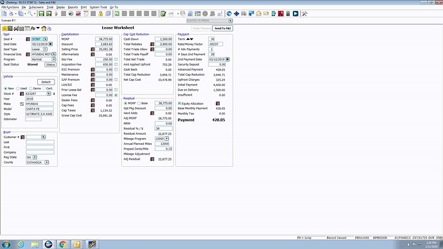The height and width of the screenshot is (249, 443).
Task: Open Google Chrome from the taskbar
Action: pyautogui.click(x=62, y=245)
